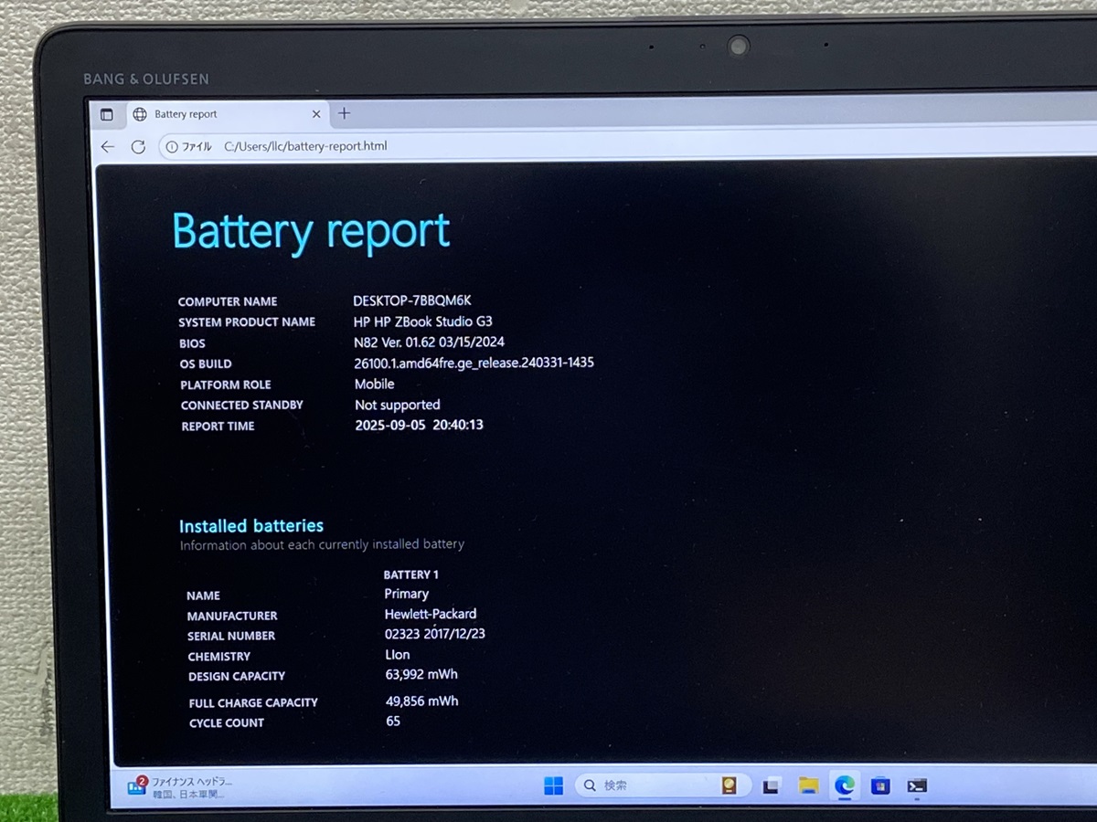Click the search highlight image in search box
This screenshot has width=1097, height=822.
[729, 785]
